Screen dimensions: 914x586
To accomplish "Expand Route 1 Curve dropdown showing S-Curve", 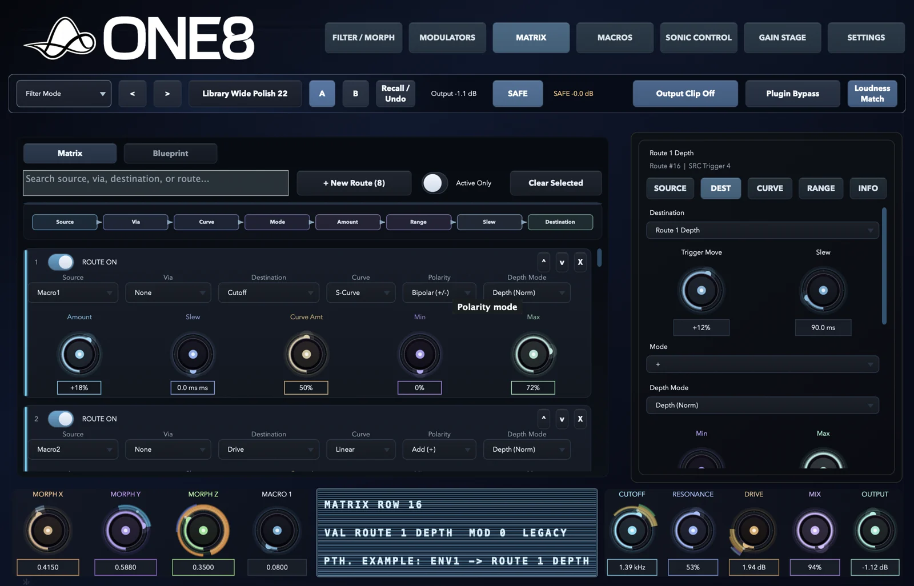I will pos(360,292).
